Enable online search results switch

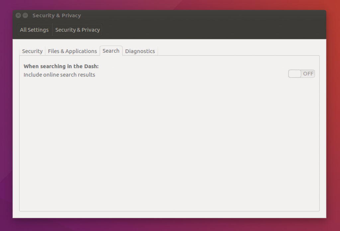[x=301, y=74]
